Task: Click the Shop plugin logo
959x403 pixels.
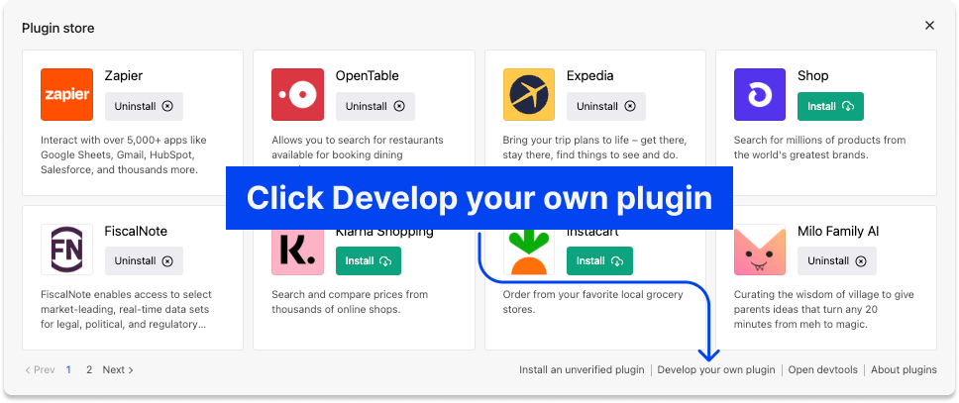Action: [x=760, y=94]
